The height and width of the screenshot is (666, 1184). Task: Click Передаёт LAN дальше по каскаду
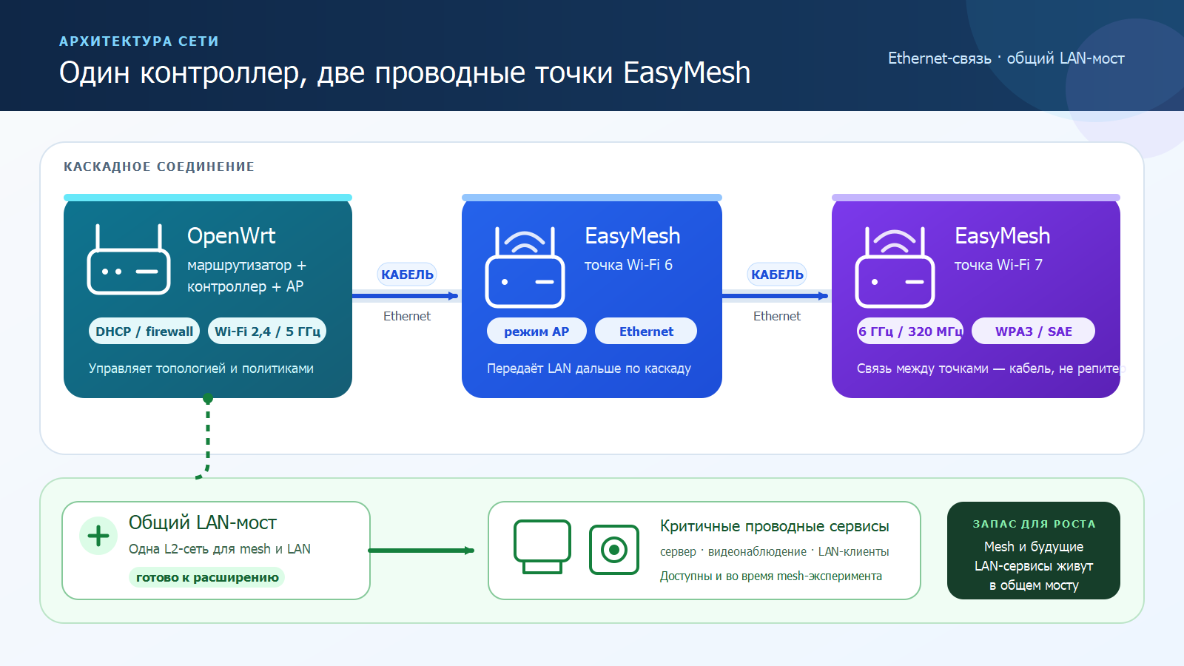click(x=589, y=369)
